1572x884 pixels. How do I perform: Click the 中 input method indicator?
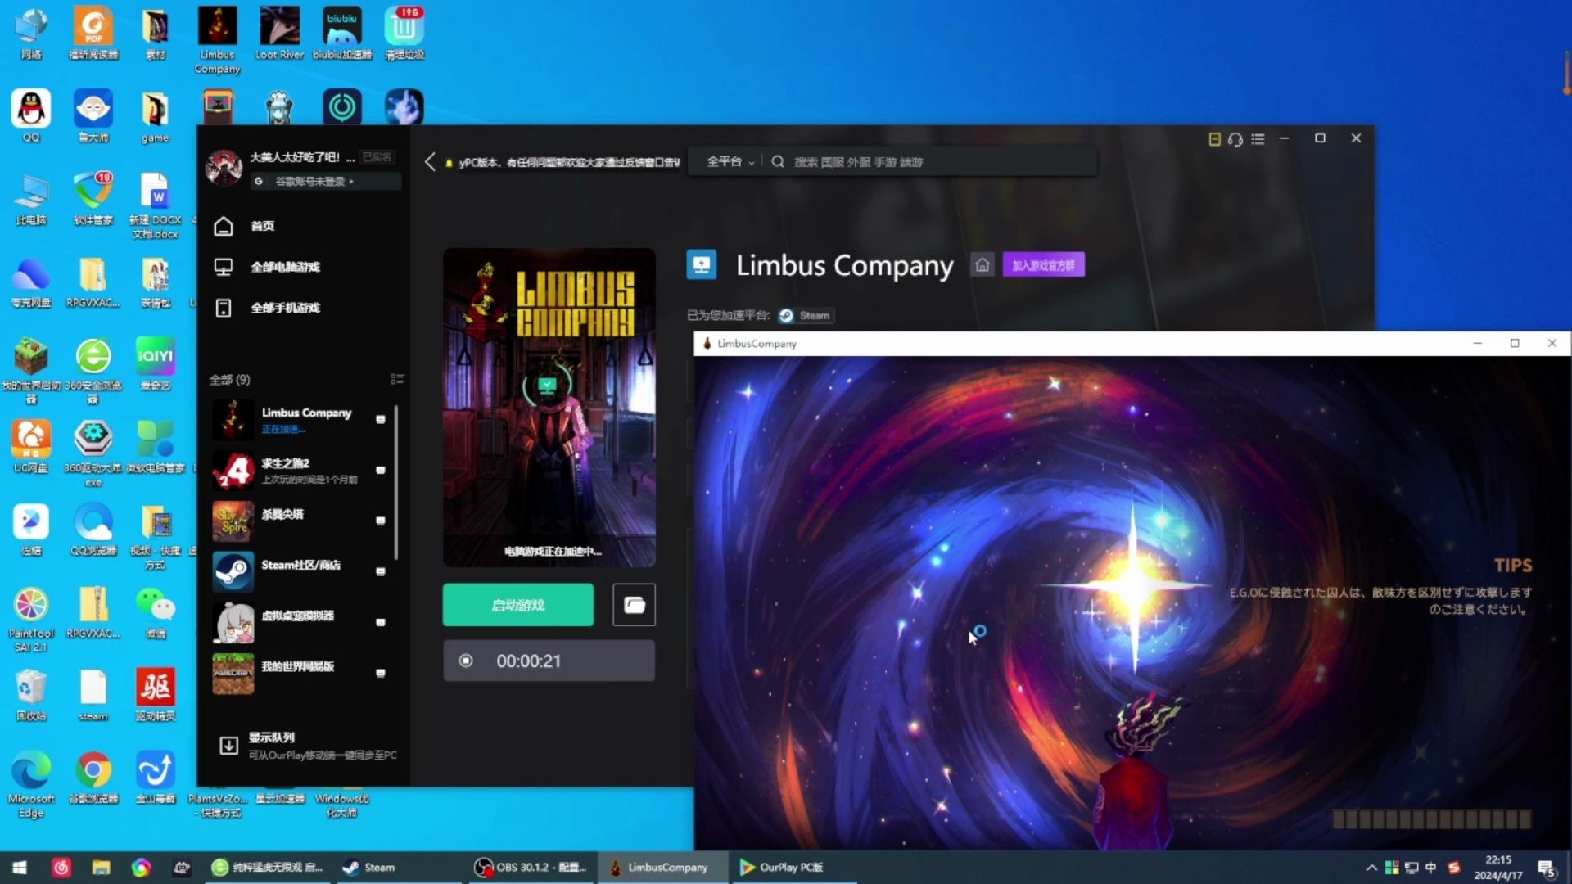[x=1430, y=868]
